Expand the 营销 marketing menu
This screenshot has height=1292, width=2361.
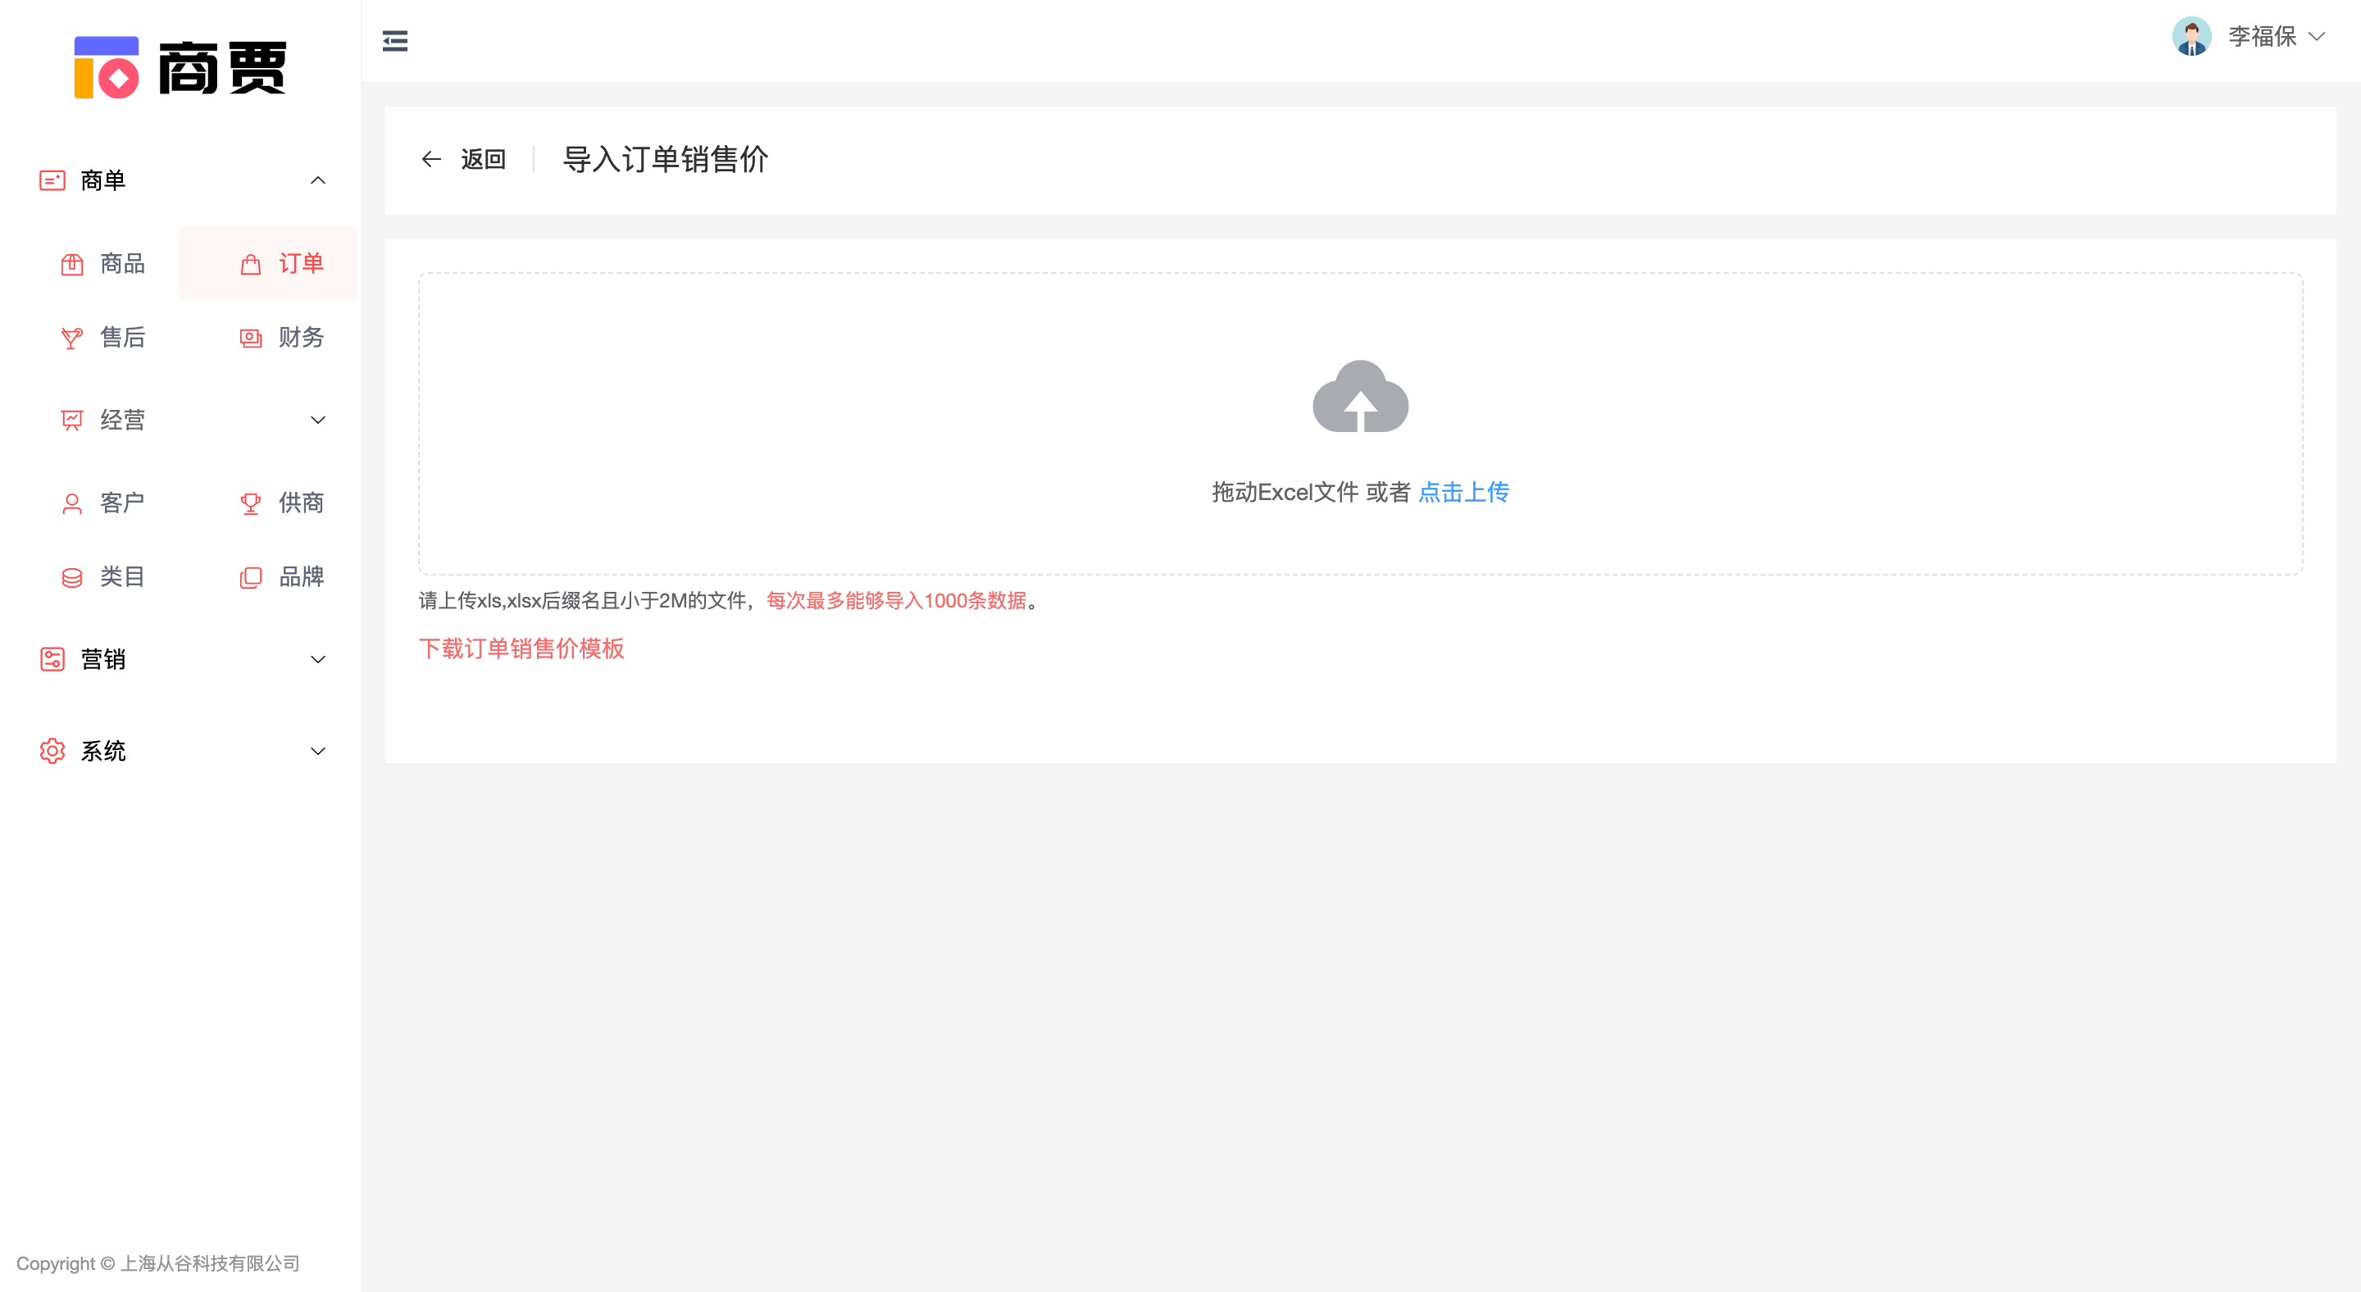click(318, 659)
